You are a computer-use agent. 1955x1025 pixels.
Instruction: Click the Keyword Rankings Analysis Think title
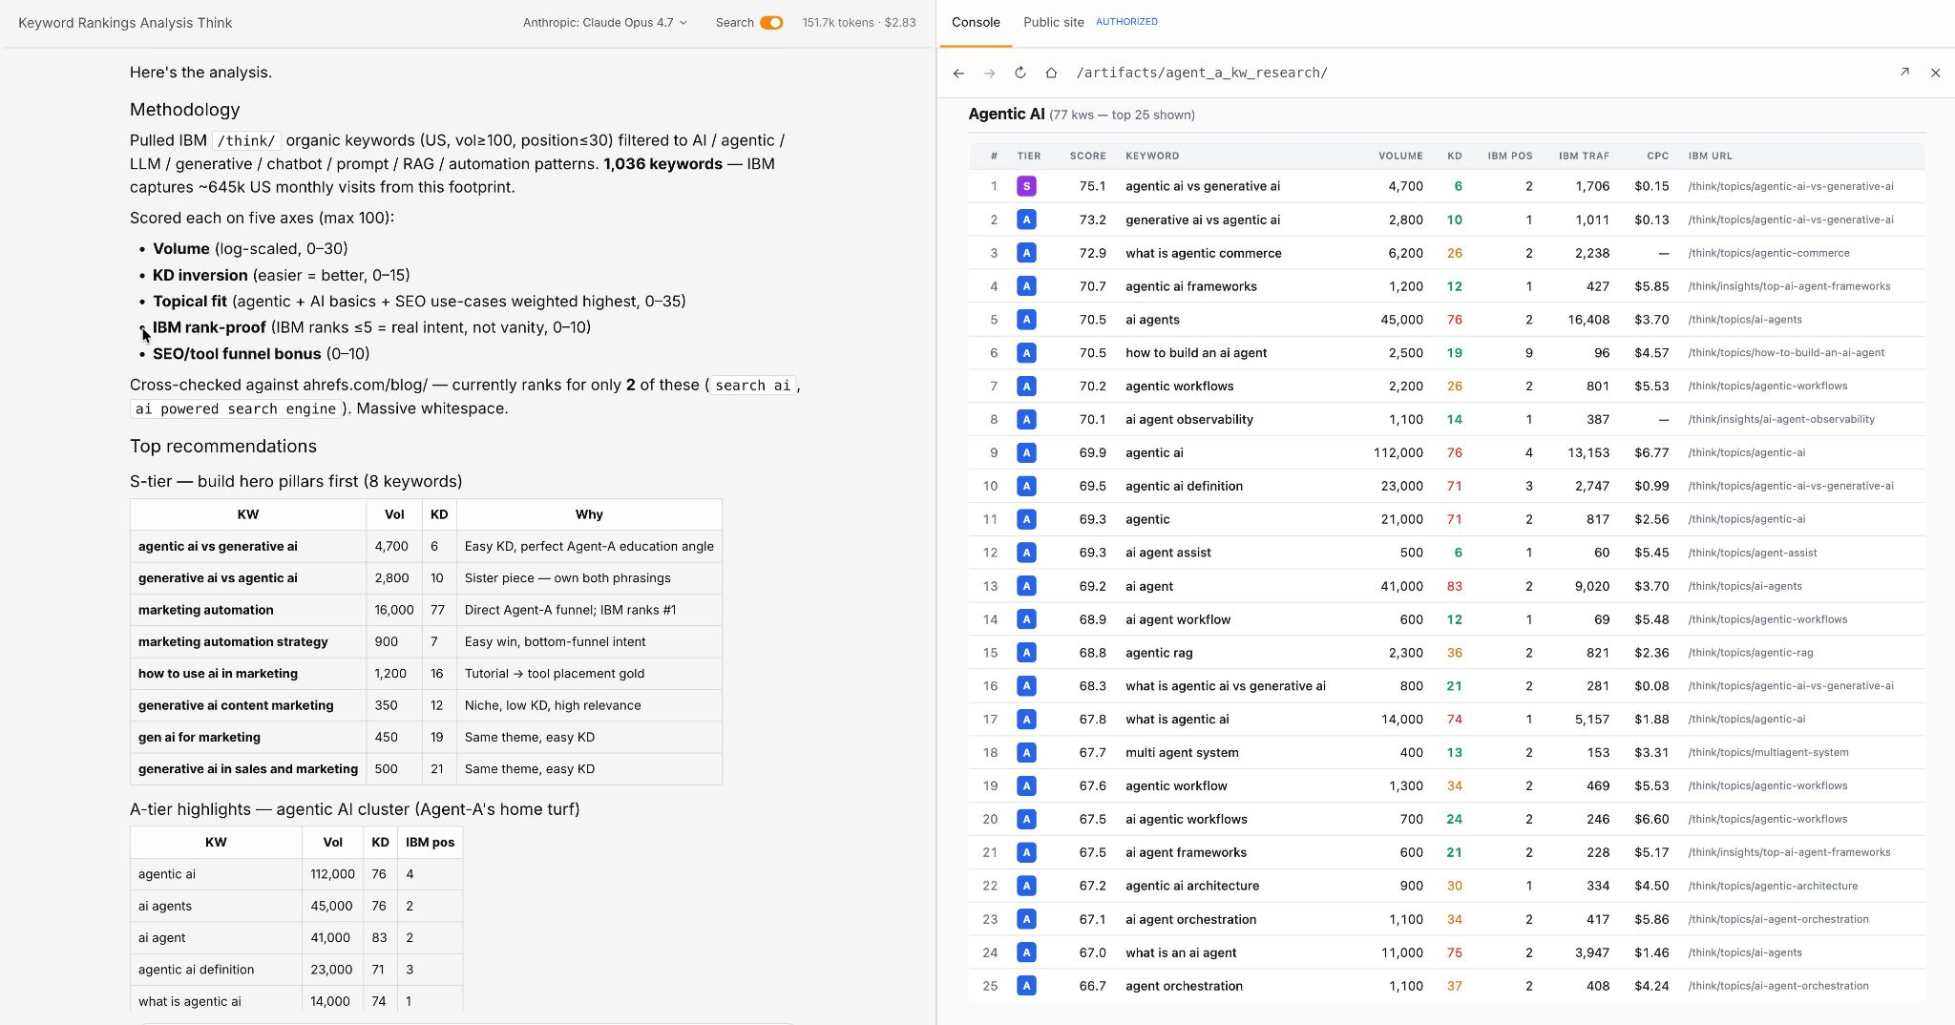pyautogui.click(x=125, y=23)
